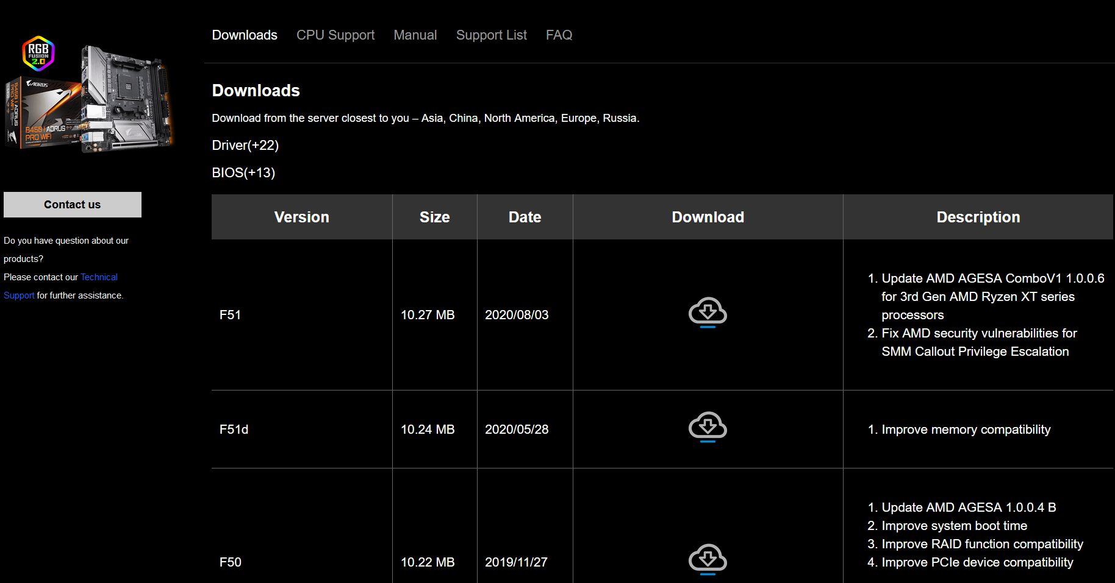Select the F51d version cell
This screenshot has height=583, width=1115.
(x=302, y=429)
